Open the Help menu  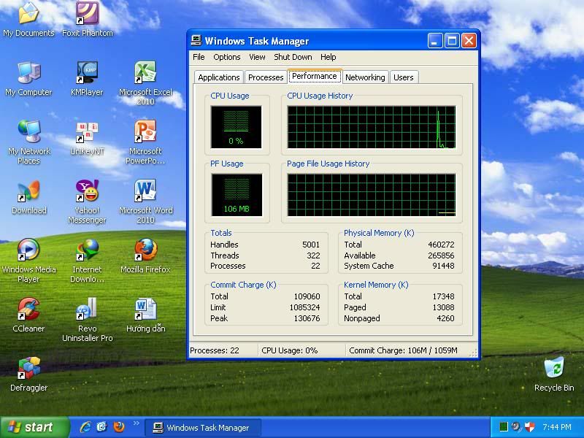[x=328, y=57]
